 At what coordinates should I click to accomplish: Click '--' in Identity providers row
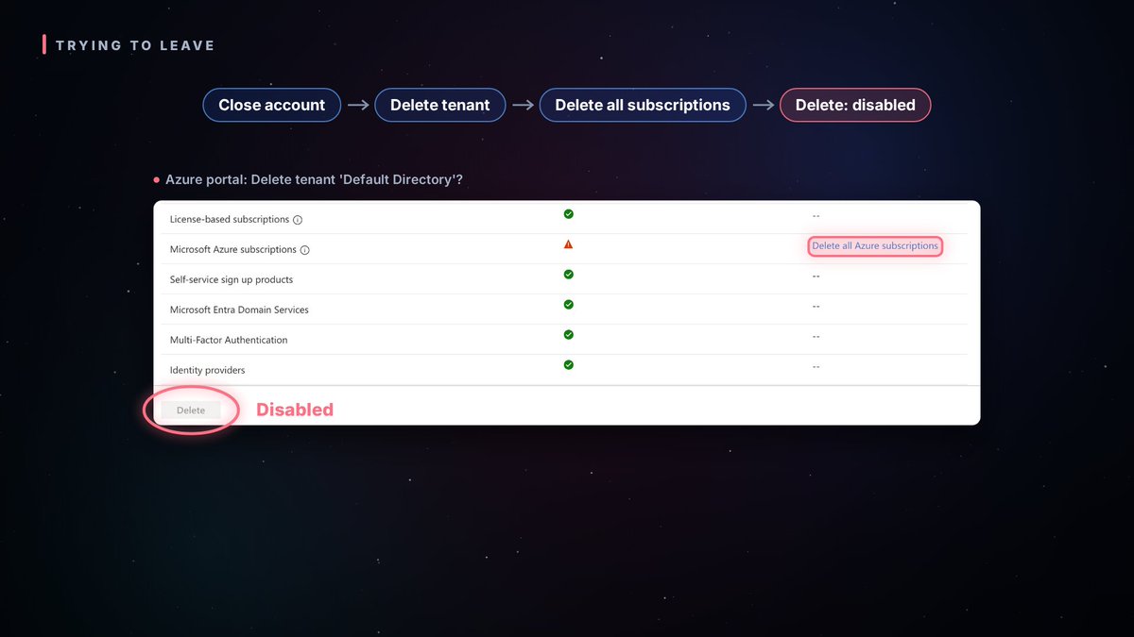coord(816,367)
